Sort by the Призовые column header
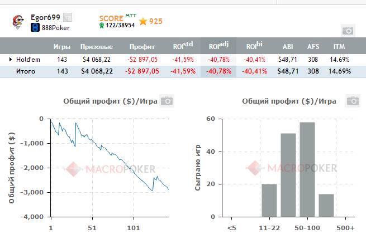This screenshot has width=366, height=234. (97, 47)
